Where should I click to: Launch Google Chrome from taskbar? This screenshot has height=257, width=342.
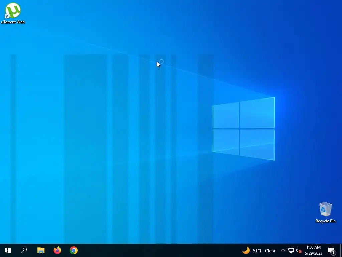tap(74, 250)
